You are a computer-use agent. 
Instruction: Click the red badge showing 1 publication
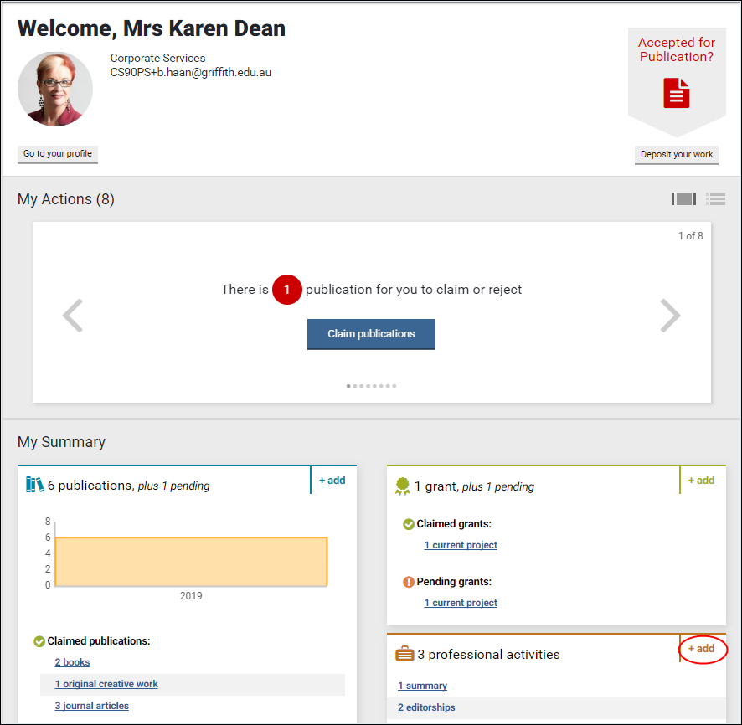[x=286, y=290]
